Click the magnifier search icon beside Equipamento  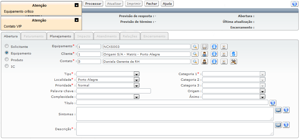195,47
